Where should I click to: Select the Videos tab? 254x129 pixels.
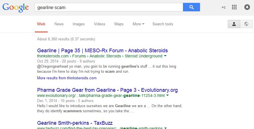pos(100,24)
